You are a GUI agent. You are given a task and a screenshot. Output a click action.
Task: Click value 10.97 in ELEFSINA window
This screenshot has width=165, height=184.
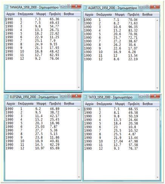pyautogui.click(x=40, y=148)
